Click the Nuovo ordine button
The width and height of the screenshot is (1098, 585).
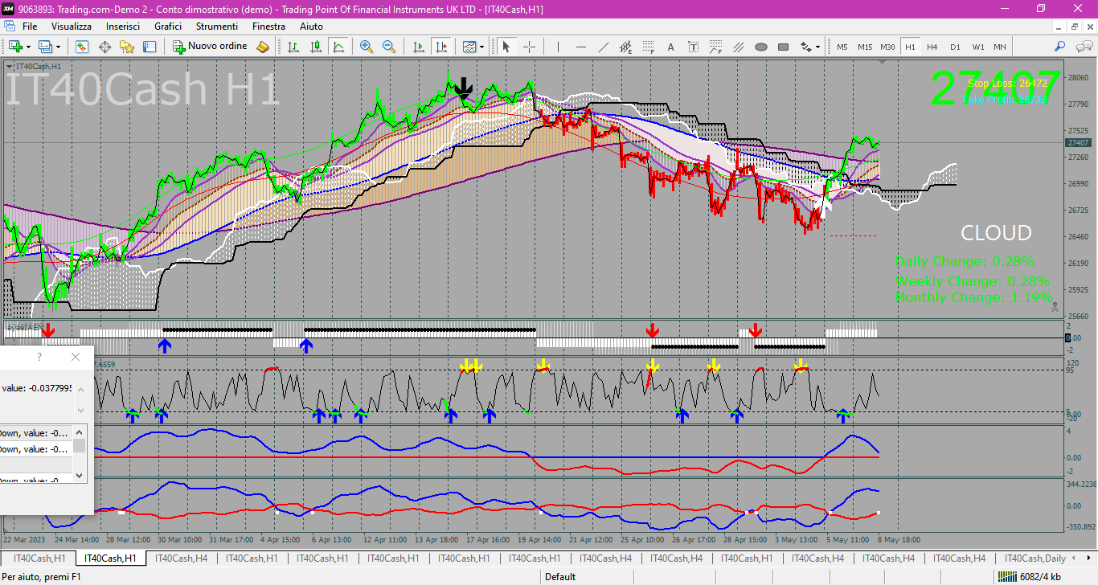[x=211, y=47]
